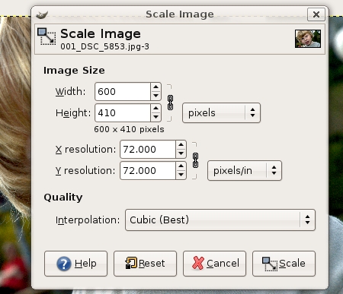Increase Width with the up arrow

[x=155, y=87]
